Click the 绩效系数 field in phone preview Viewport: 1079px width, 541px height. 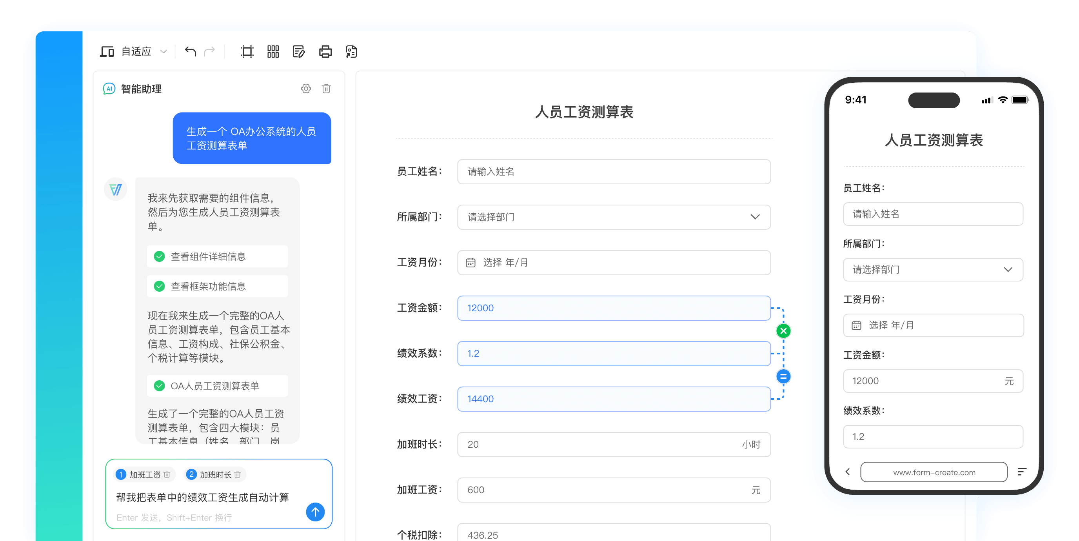click(933, 437)
